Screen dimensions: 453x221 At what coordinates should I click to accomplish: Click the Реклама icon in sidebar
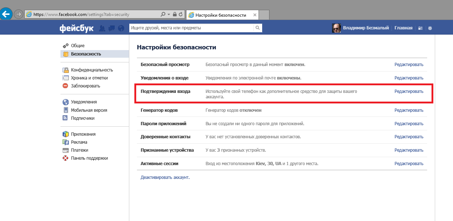(66, 142)
